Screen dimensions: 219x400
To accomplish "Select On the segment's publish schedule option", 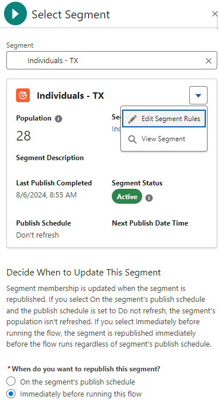I will click(x=11, y=382).
